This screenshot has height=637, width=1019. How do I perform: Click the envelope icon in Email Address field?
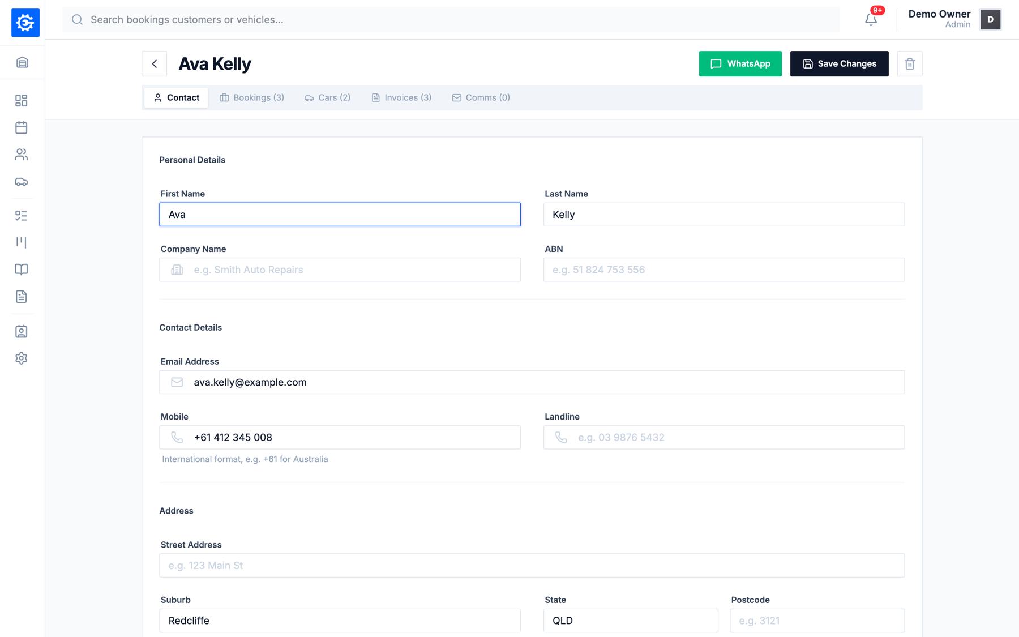click(177, 382)
